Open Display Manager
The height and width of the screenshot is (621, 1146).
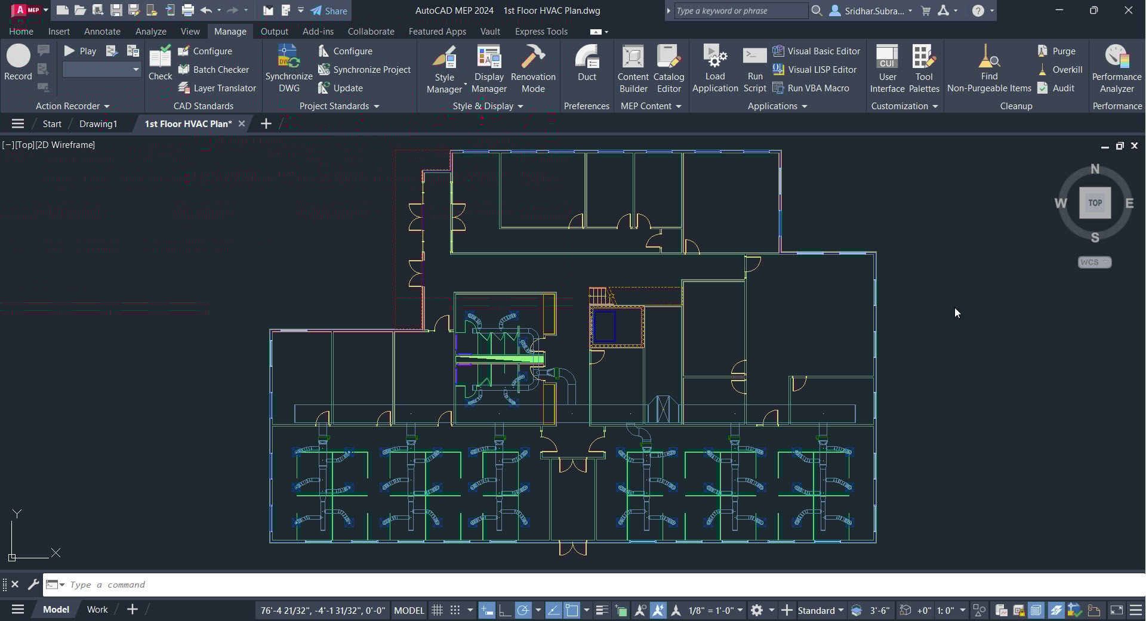pyautogui.click(x=489, y=69)
